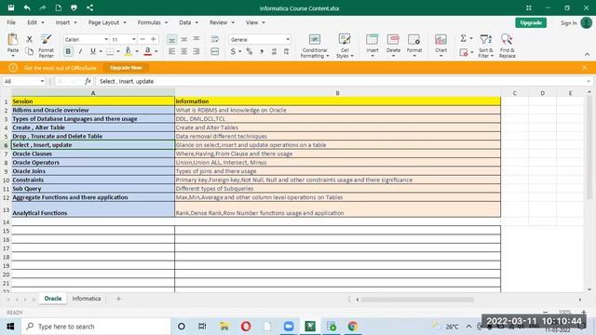
Task: Open the Delete cells ribbon button
Action: tap(393, 46)
